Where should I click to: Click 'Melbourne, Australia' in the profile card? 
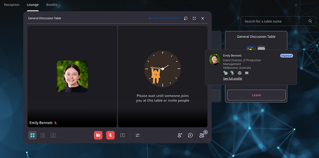click(x=237, y=68)
